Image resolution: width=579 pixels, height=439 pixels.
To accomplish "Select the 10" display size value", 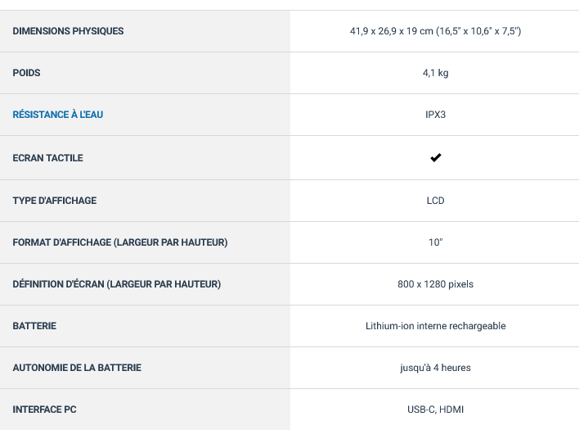I will pyautogui.click(x=435, y=242).
